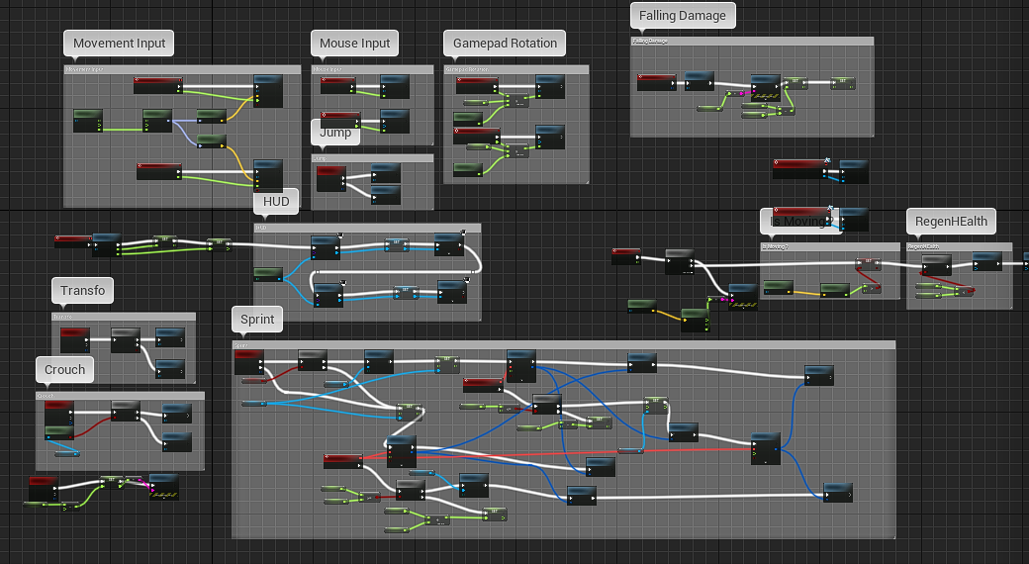Click the RegenHEalth comment bubble
This screenshot has height=564, width=1029.
[951, 222]
